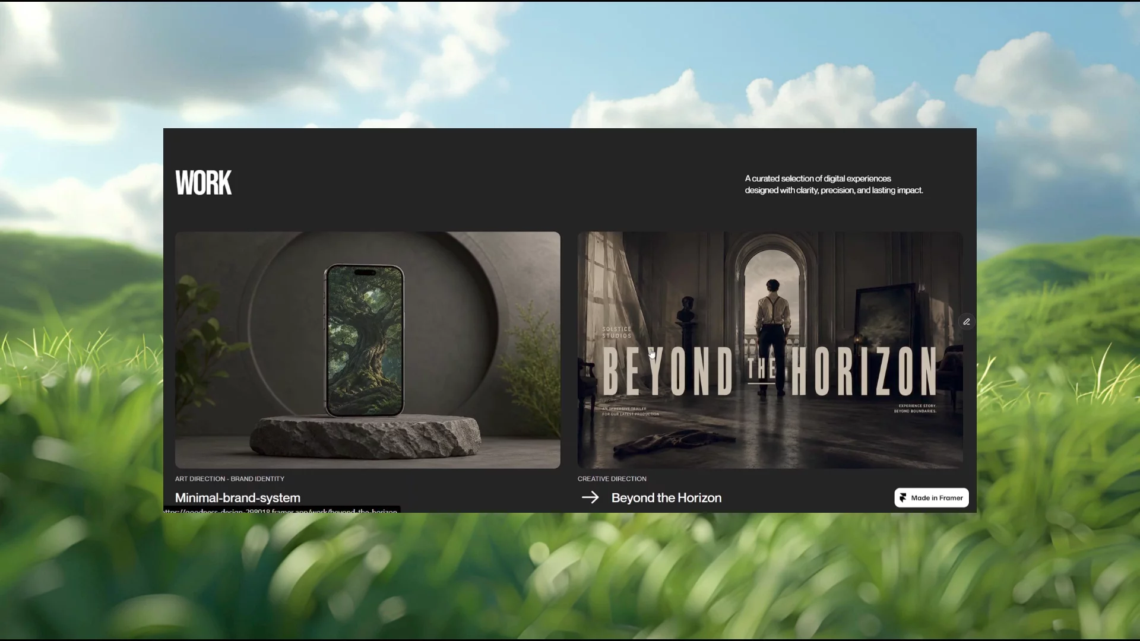Click the pencil edit icon
Viewport: 1140px width, 641px height.
point(967,322)
